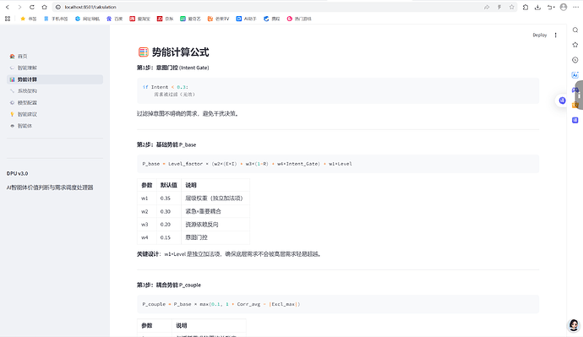The width and height of the screenshot is (583, 337).
Task: Open the 爱淘宝 bookmark
Action: click(x=139, y=19)
